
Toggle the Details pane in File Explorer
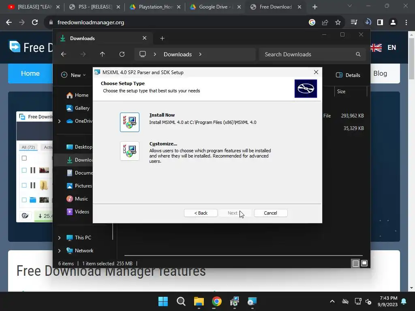click(x=348, y=75)
